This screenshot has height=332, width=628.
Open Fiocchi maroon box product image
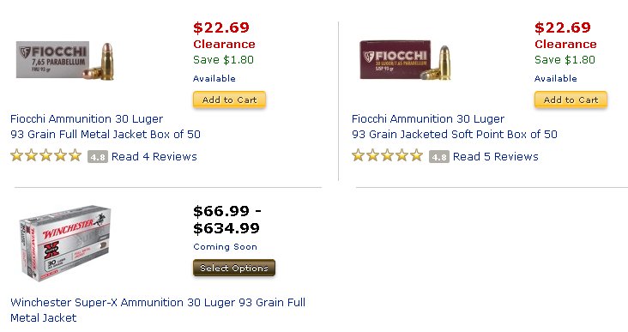pyautogui.click(x=405, y=60)
